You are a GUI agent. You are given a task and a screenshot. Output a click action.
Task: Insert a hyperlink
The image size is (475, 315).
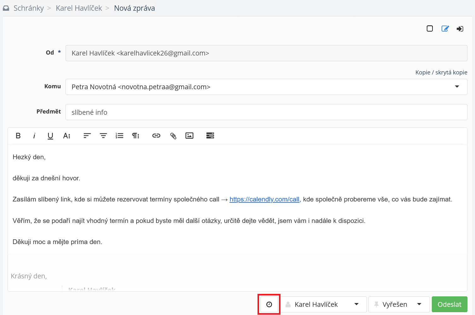point(156,136)
